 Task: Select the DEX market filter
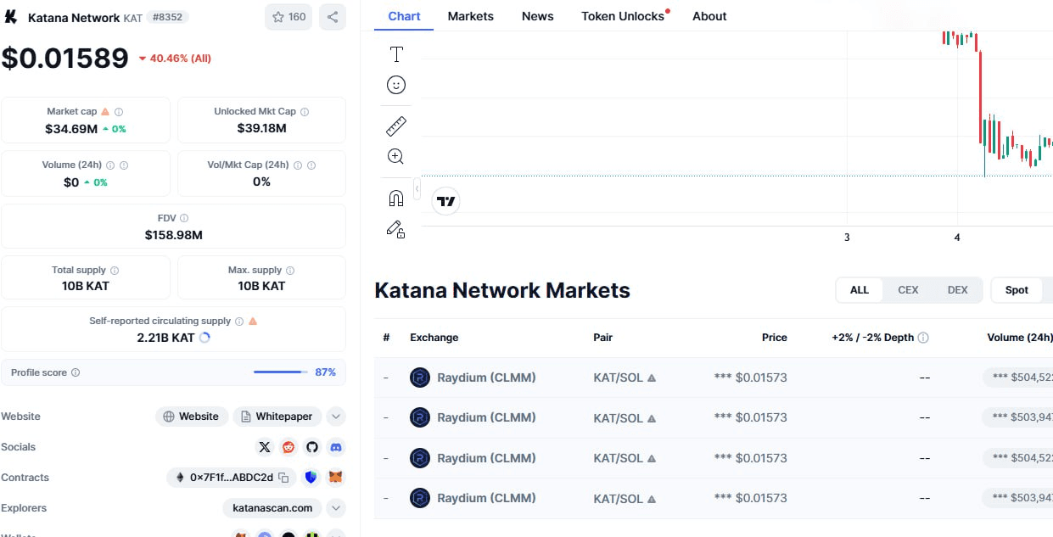point(957,289)
